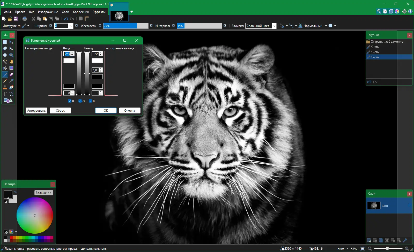Screen dimensions: 414x252
Task: Toggle the pixel grid icon
Action: pyautogui.click(x=80, y=19)
